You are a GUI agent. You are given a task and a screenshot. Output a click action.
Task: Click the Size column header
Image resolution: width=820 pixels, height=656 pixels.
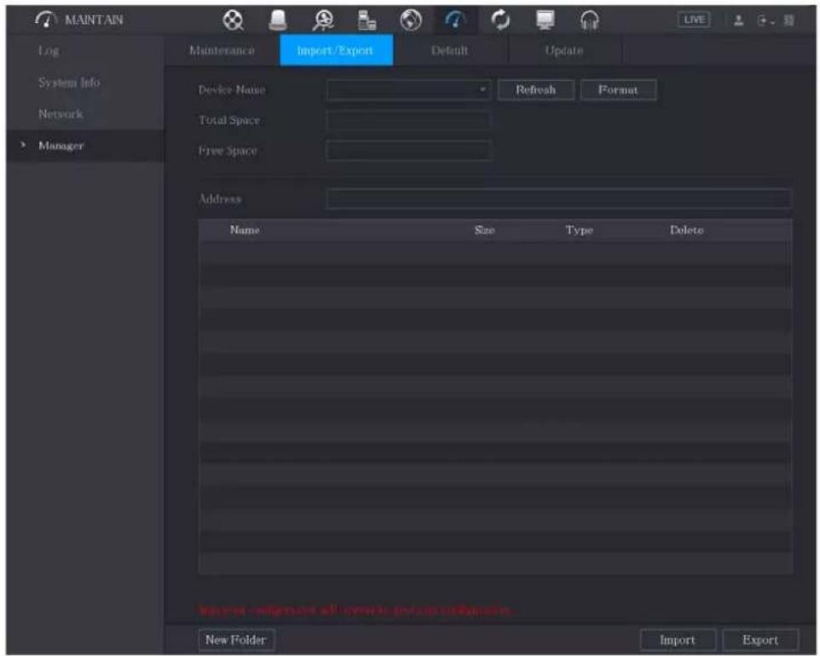pos(484,230)
